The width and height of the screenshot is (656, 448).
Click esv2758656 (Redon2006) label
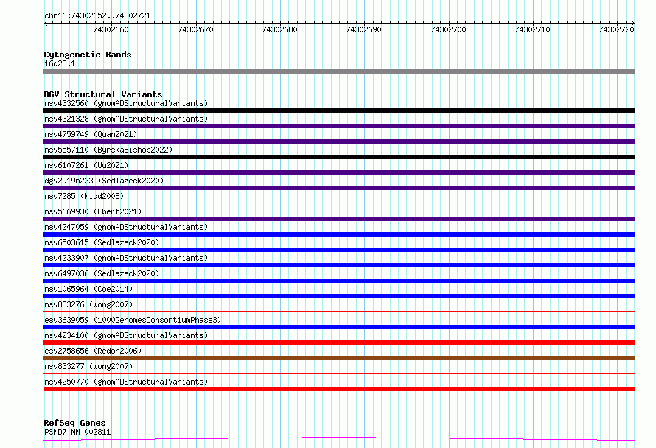pyautogui.click(x=93, y=351)
